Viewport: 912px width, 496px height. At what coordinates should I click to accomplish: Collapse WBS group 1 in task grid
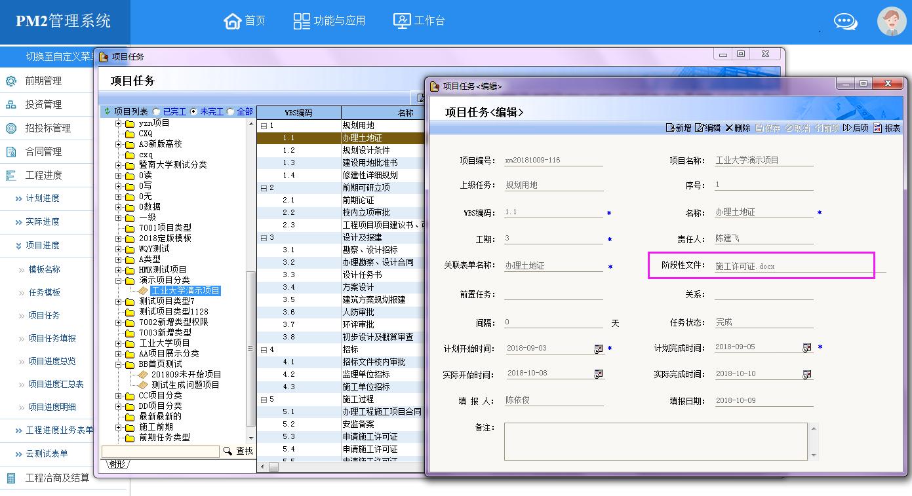click(x=263, y=126)
